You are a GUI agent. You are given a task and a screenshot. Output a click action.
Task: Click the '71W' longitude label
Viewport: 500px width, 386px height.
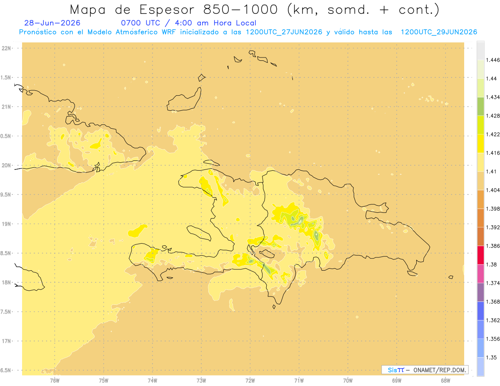pos(299,380)
